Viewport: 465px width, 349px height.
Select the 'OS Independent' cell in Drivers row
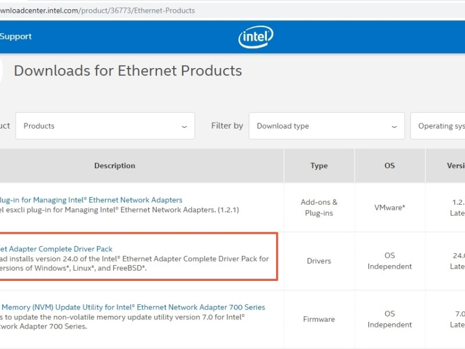[389, 261]
